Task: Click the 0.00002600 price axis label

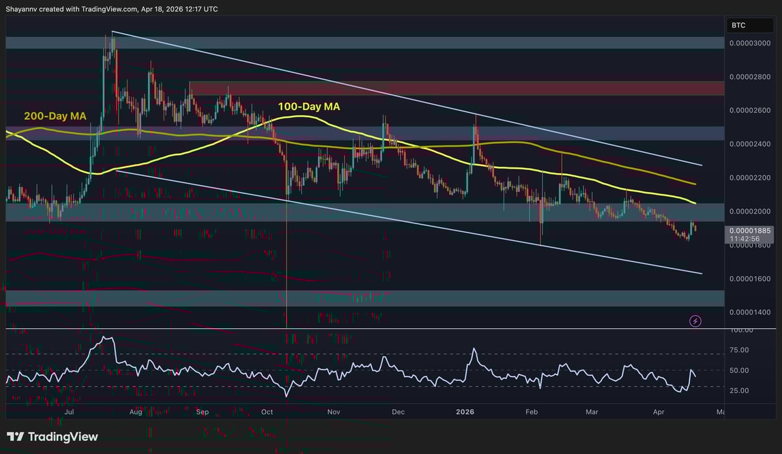Action: pos(751,110)
